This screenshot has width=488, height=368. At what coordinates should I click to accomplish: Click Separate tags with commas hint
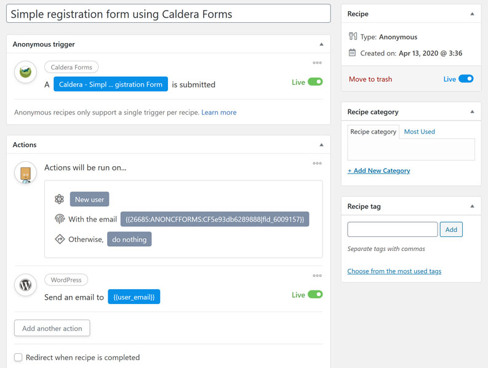(x=386, y=249)
